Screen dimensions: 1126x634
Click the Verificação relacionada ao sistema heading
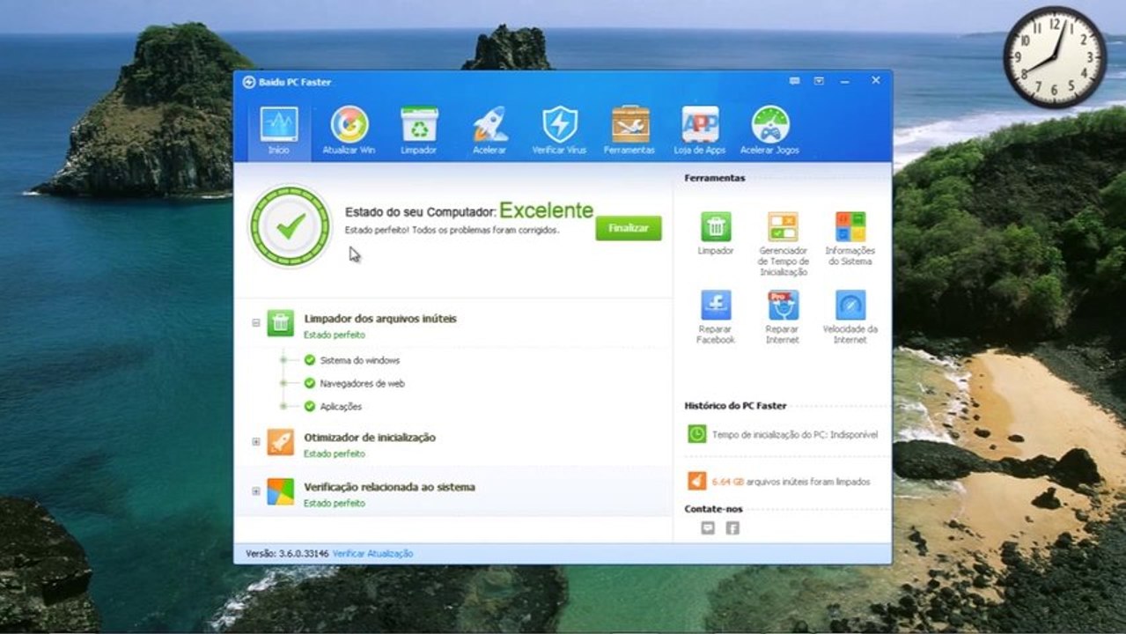click(389, 487)
